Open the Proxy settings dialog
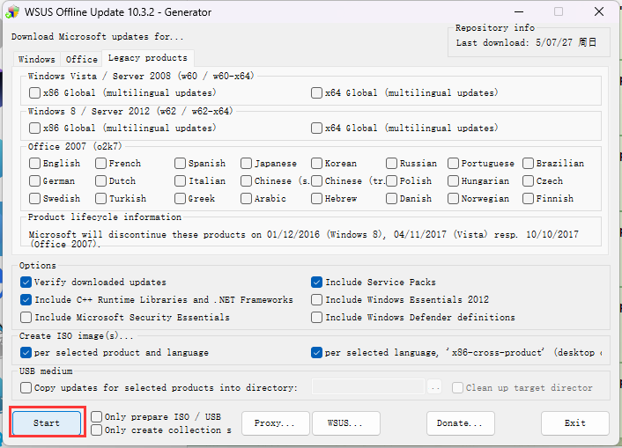This screenshot has height=448, width=622. click(276, 423)
